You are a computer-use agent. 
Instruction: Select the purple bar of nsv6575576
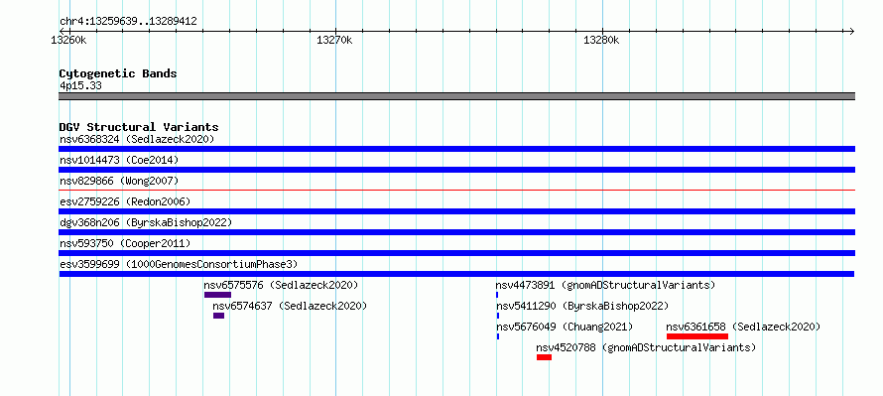(x=217, y=295)
